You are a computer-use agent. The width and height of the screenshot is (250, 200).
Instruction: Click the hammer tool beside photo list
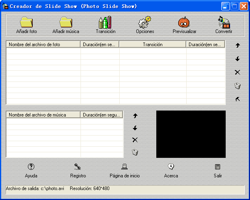238,99
